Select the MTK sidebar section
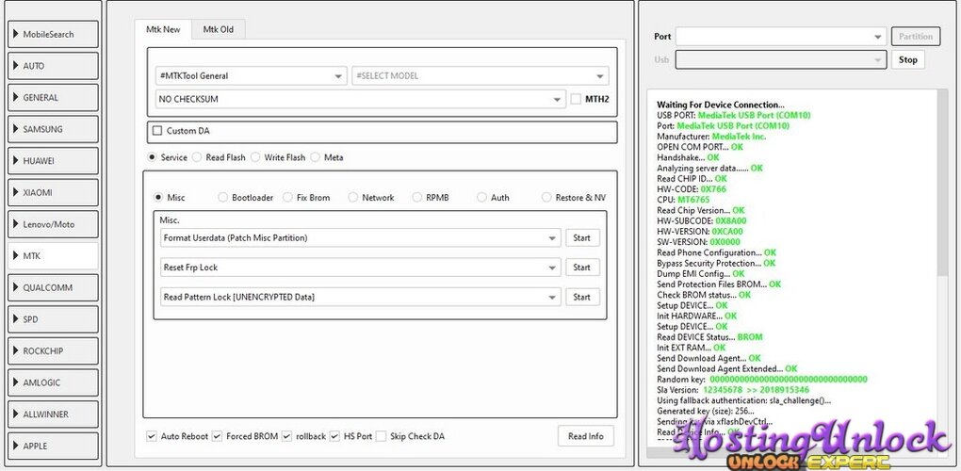961x471 pixels. (x=53, y=256)
